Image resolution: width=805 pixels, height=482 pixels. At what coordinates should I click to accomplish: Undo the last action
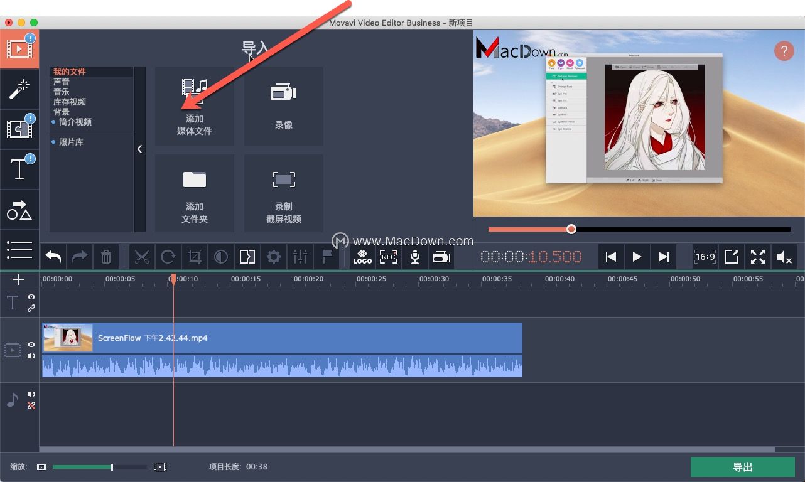tap(53, 257)
